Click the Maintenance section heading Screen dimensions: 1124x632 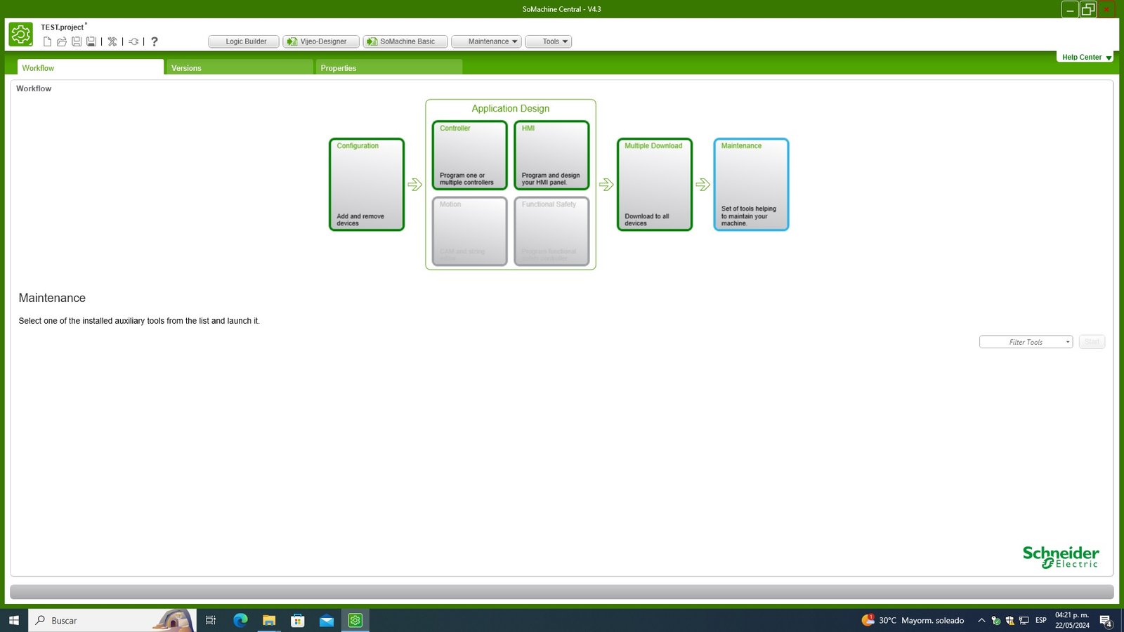52,298
